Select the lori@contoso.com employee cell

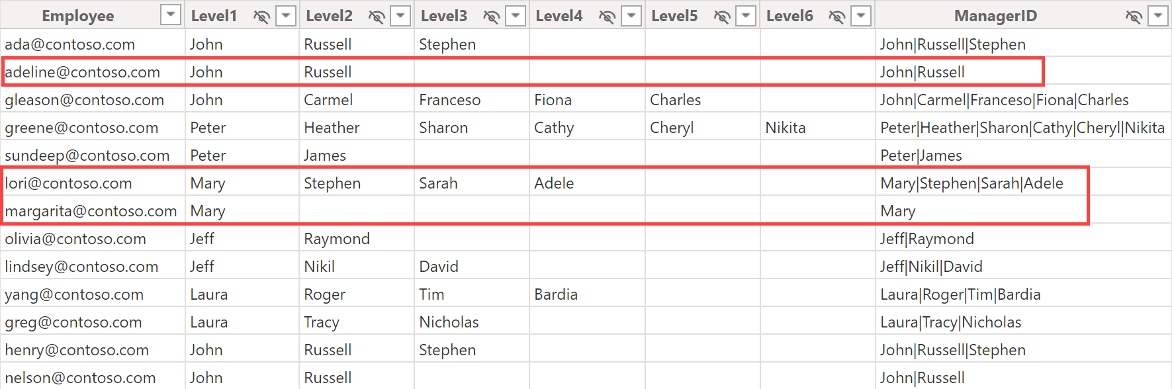click(69, 183)
